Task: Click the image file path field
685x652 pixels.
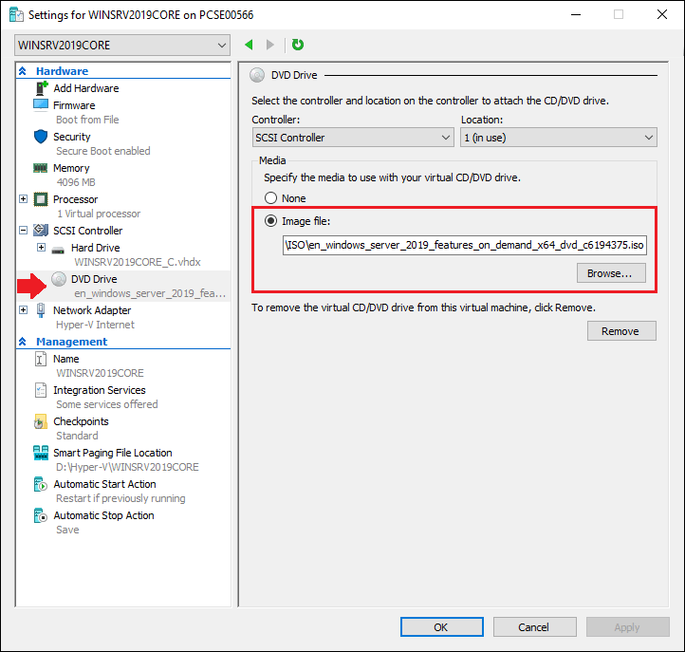Action: (464, 245)
